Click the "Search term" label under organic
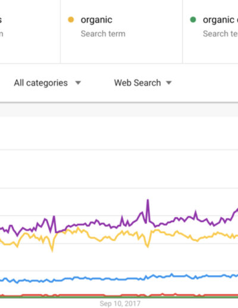Viewport: 238px width, 308px height. tap(103, 33)
